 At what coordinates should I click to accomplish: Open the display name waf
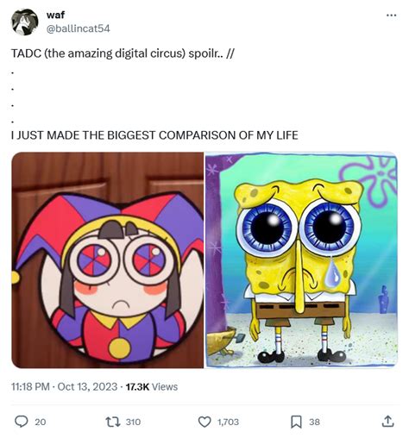[55, 15]
